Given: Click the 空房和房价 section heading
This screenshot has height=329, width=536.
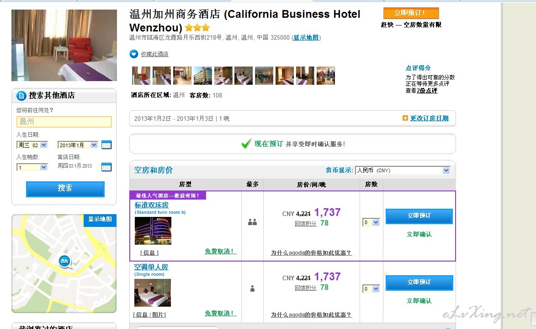Looking at the screenshot, I should click(154, 170).
